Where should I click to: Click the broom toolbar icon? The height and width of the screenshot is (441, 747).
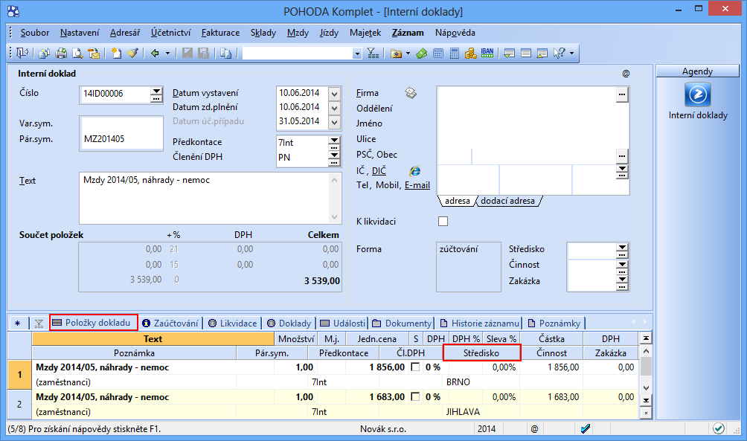tap(132, 54)
